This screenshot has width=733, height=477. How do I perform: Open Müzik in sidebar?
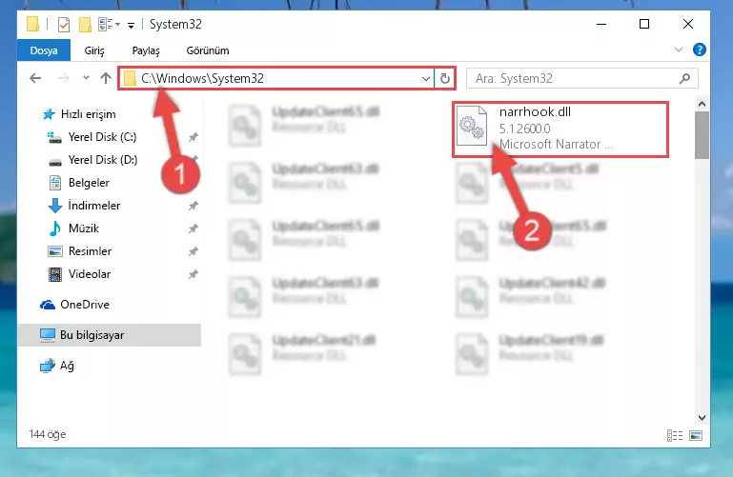(x=84, y=229)
